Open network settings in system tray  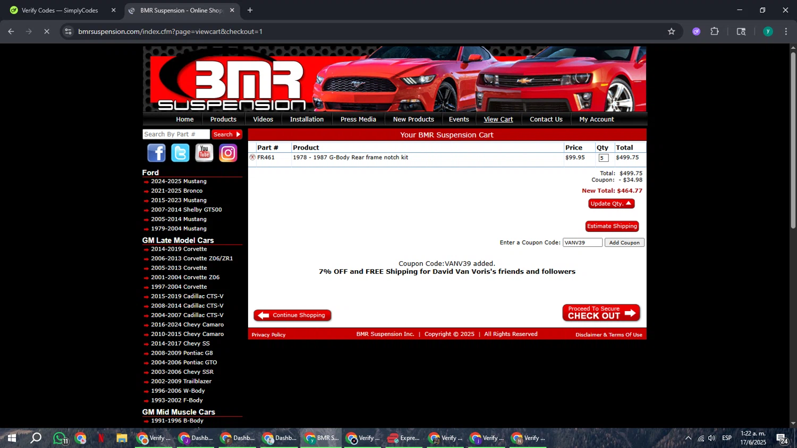701,438
